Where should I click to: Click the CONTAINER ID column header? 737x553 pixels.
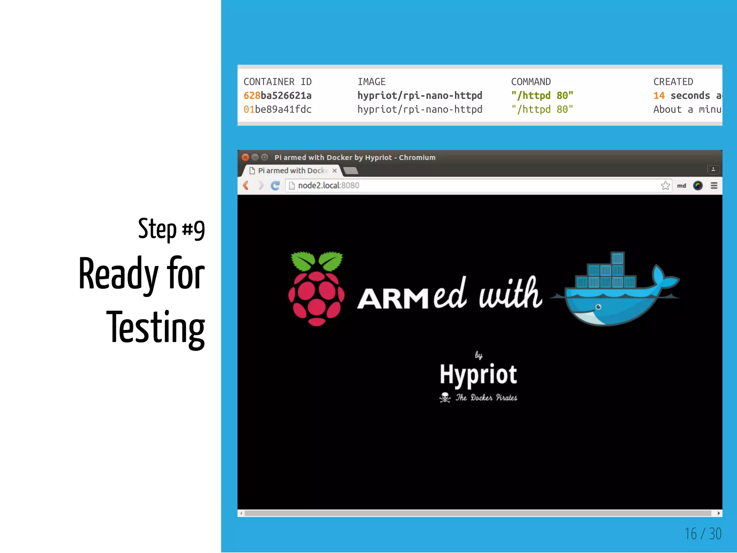point(277,82)
